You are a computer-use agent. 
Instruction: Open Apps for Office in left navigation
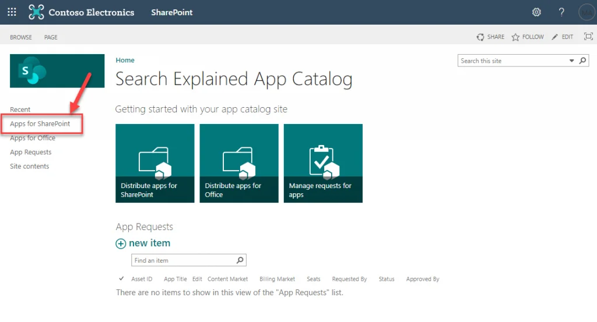click(33, 137)
